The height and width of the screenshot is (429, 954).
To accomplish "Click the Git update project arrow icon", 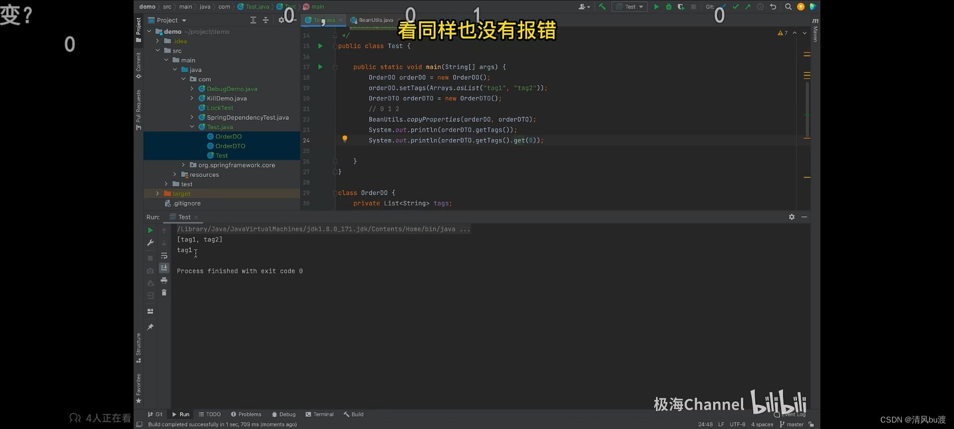I will click(x=723, y=7).
